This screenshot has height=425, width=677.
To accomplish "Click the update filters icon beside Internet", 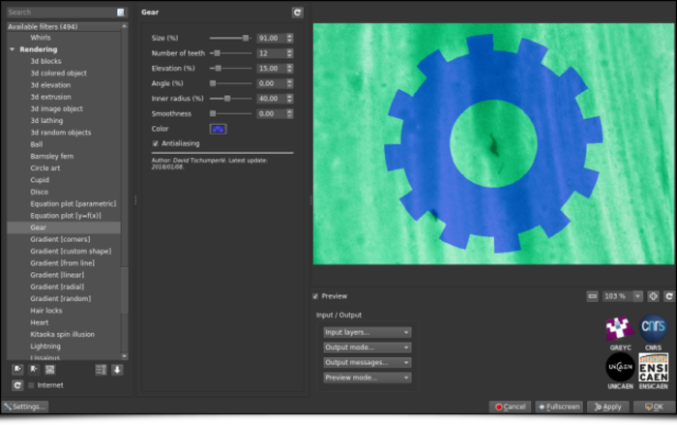I will pos(17,385).
